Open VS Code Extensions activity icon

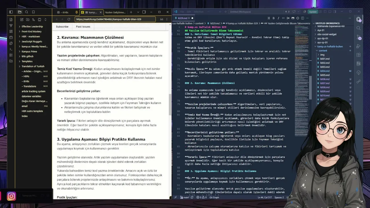[x=359, y=55]
